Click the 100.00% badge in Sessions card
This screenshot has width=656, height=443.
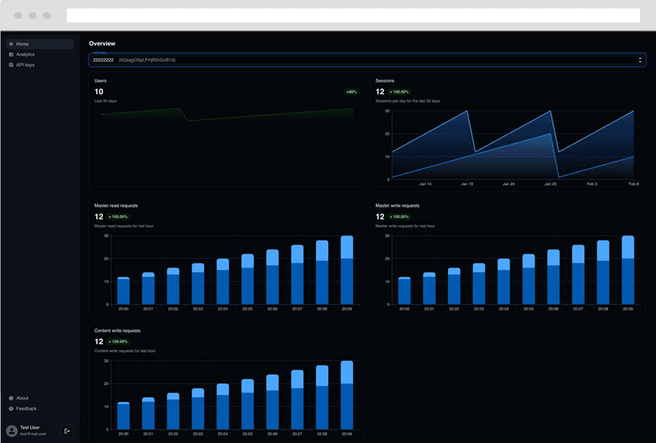coord(399,92)
